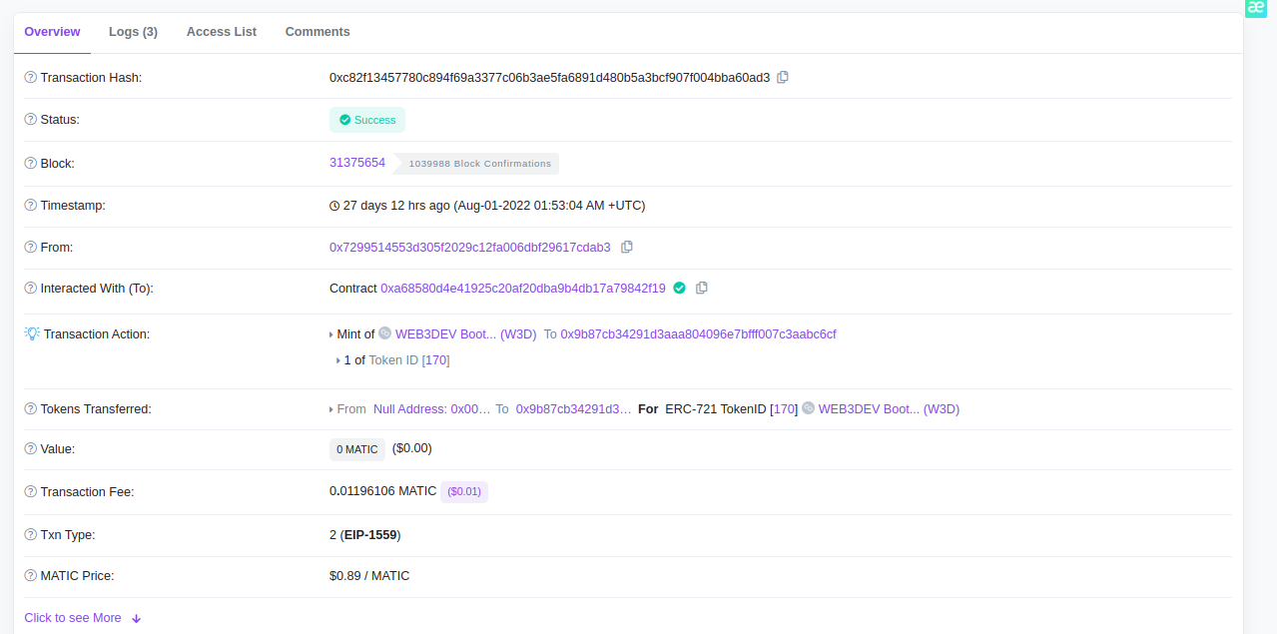
Task: Open Token ID 170 in Transaction Action
Action: pos(436,360)
